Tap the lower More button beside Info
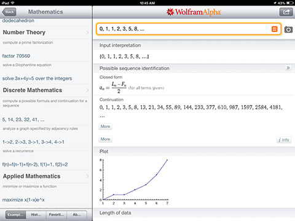Screen dimensions: 295x221 105,139
